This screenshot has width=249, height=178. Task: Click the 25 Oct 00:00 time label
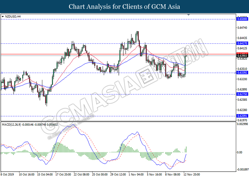click(x=100, y=174)
